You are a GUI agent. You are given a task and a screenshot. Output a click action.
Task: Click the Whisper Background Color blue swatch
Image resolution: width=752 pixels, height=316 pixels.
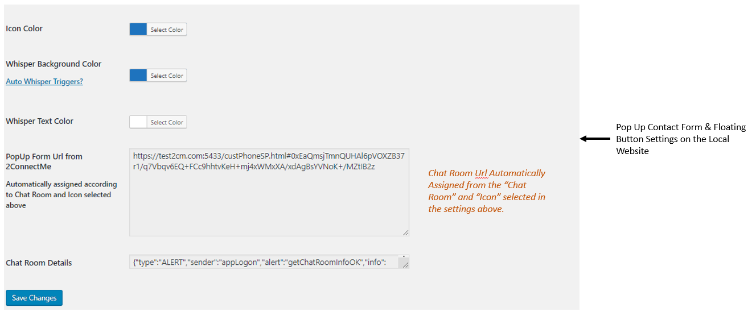pyautogui.click(x=138, y=76)
